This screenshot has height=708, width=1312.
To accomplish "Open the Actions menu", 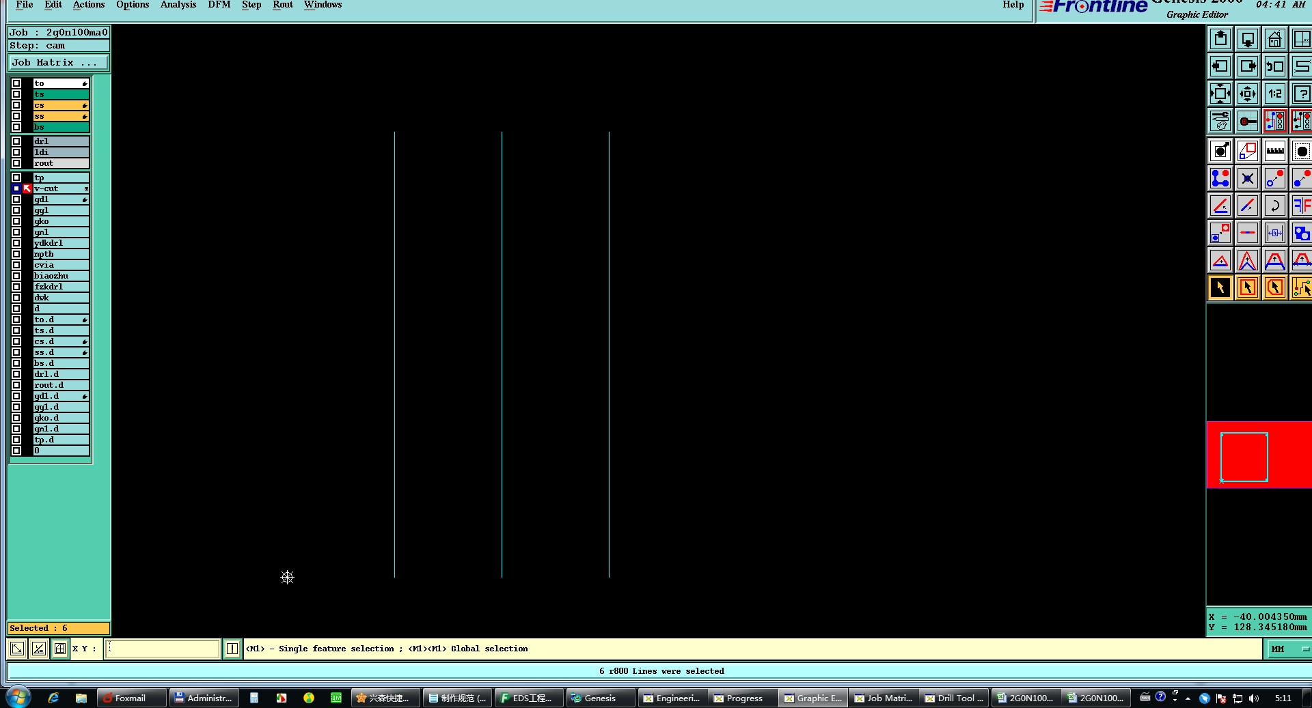I will tap(89, 5).
